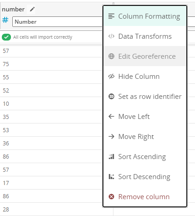The width and height of the screenshot is (195, 216).
Task: Click the Edit Georeference globe icon
Action: [111, 56]
